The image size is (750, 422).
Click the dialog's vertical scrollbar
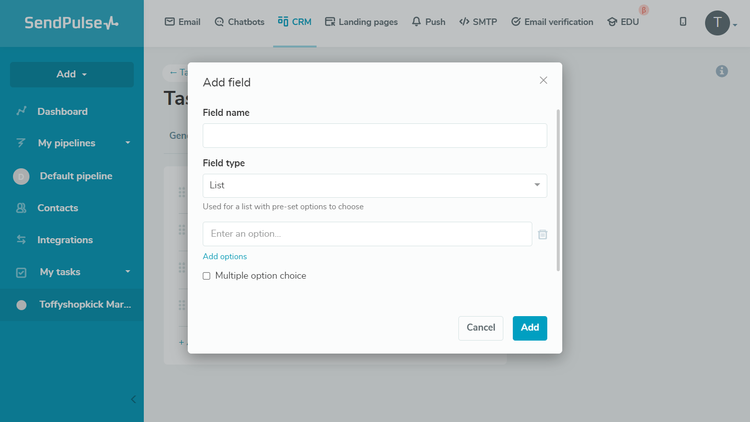tap(558, 190)
